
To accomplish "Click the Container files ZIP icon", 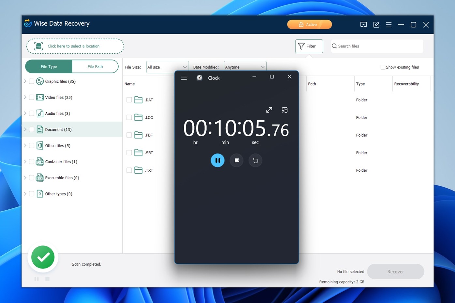I will [40, 162].
